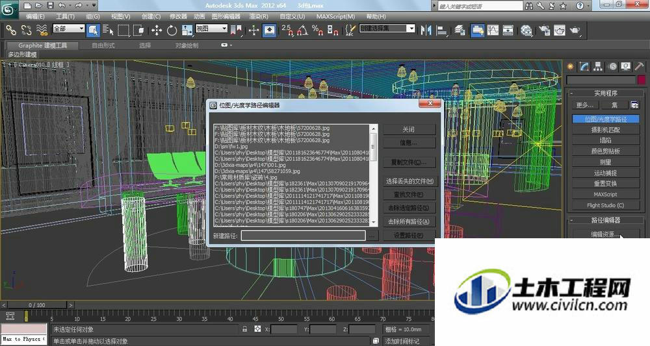Click the Bind to Space Warp icon
The image size is (650, 346).
point(42,30)
